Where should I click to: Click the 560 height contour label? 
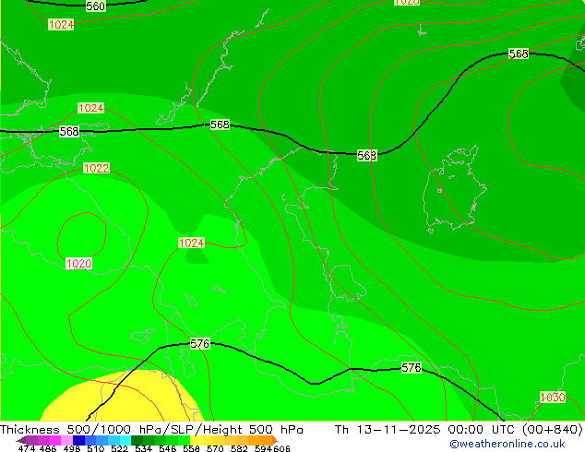[x=96, y=6]
